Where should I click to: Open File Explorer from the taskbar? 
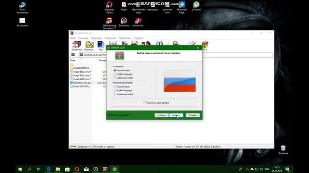(x=58, y=169)
